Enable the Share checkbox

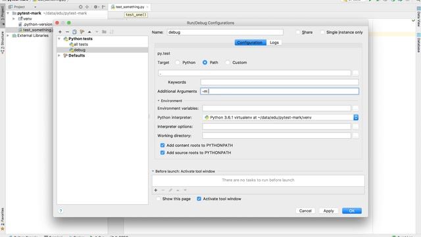298,32
